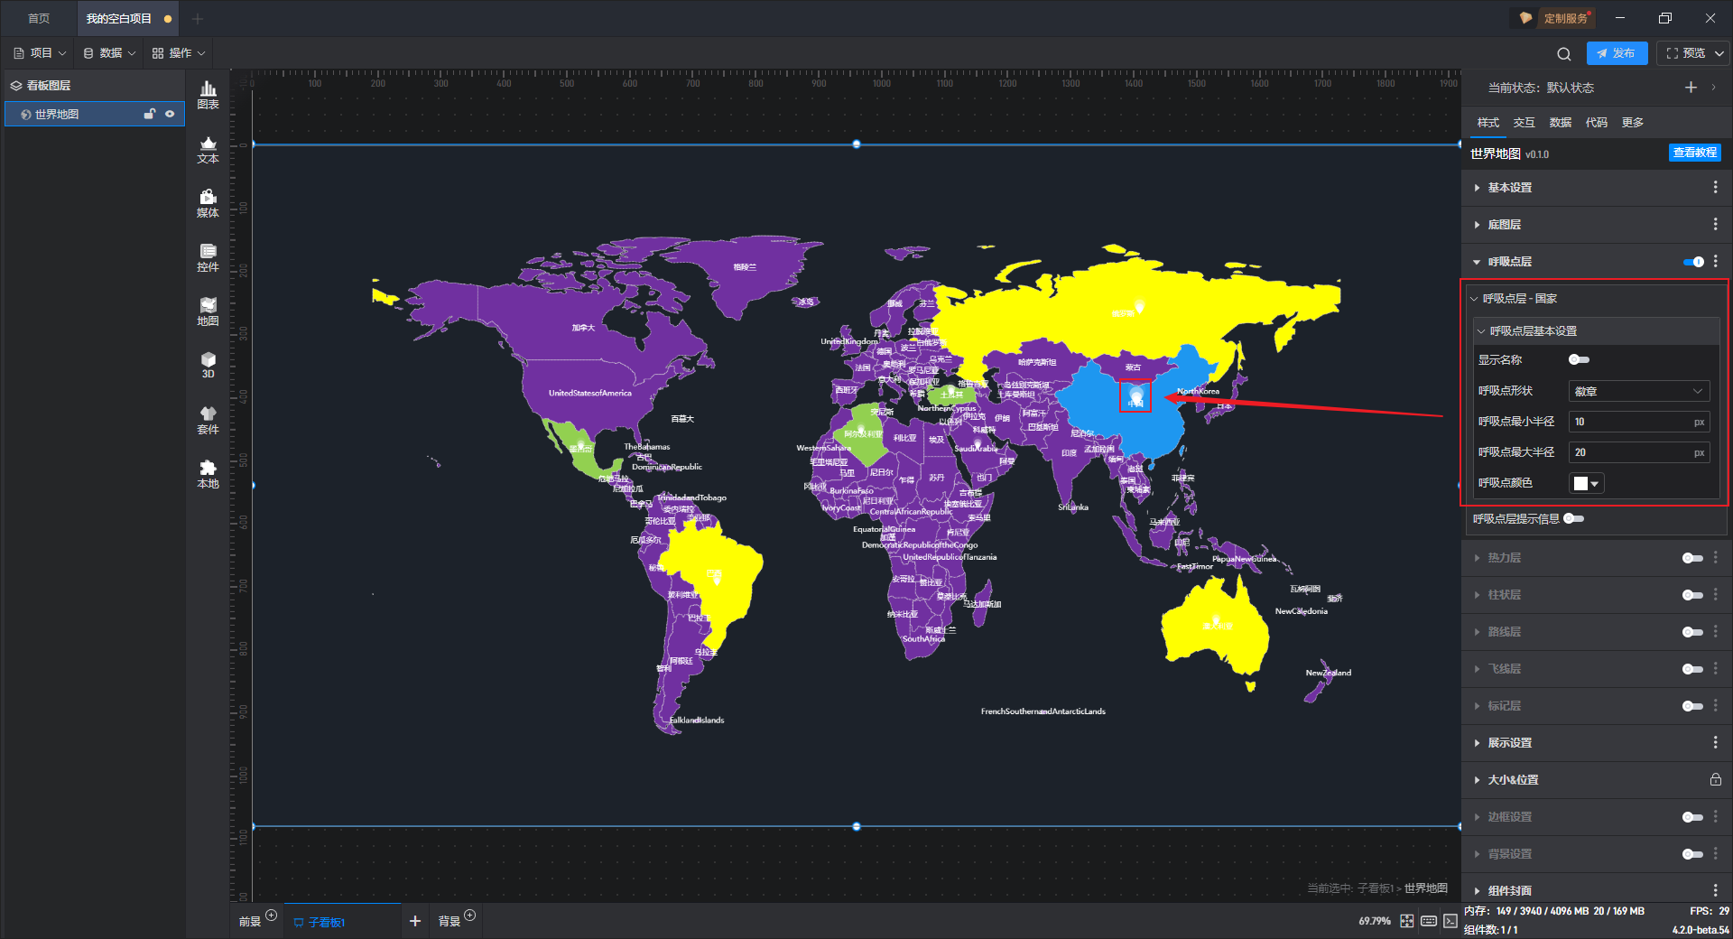Open the 图表 chart components icon
The height and width of the screenshot is (939, 1733).
pos(208,94)
